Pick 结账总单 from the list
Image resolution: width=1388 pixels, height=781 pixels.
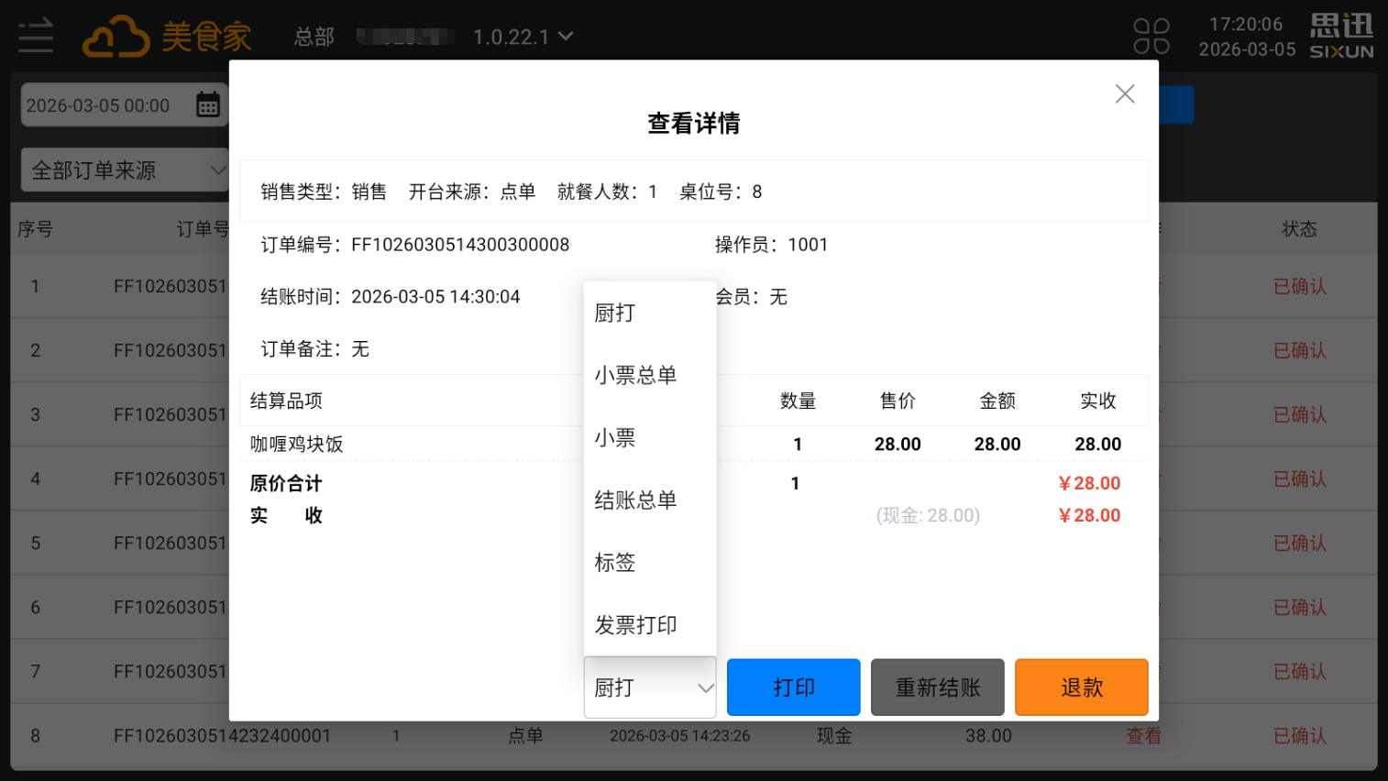(x=635, y=500)
